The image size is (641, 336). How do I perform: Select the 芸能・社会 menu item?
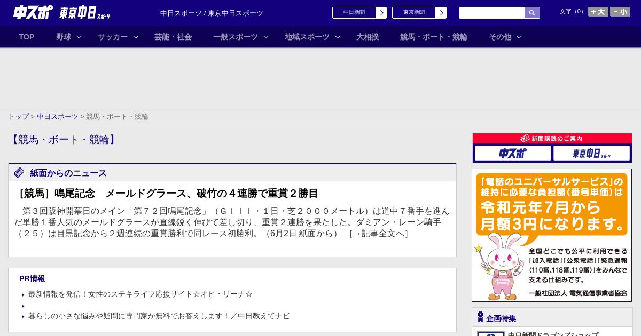tap(173, 37)
